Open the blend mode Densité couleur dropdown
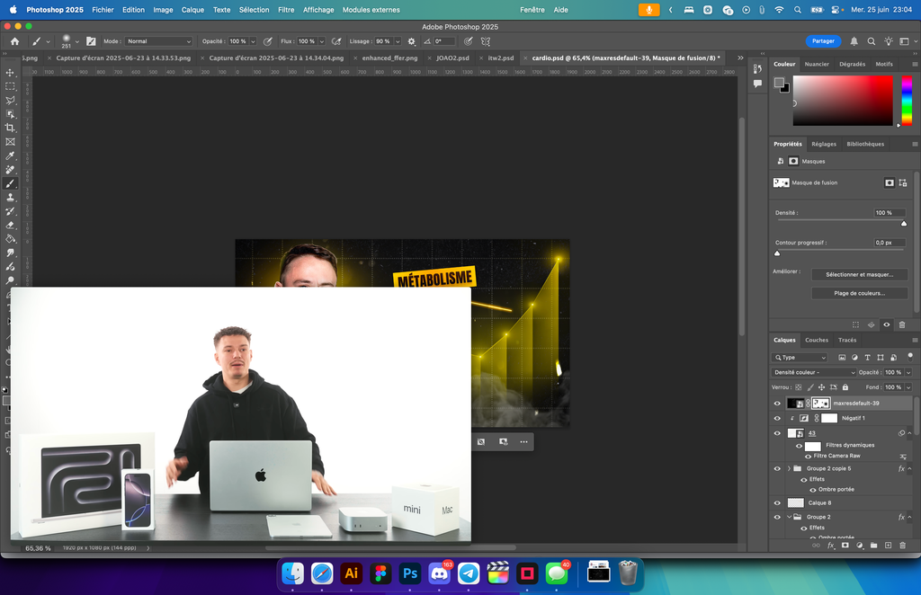This screenshot has height=595, width=921. pyautogui.click(x=814, y=372)
